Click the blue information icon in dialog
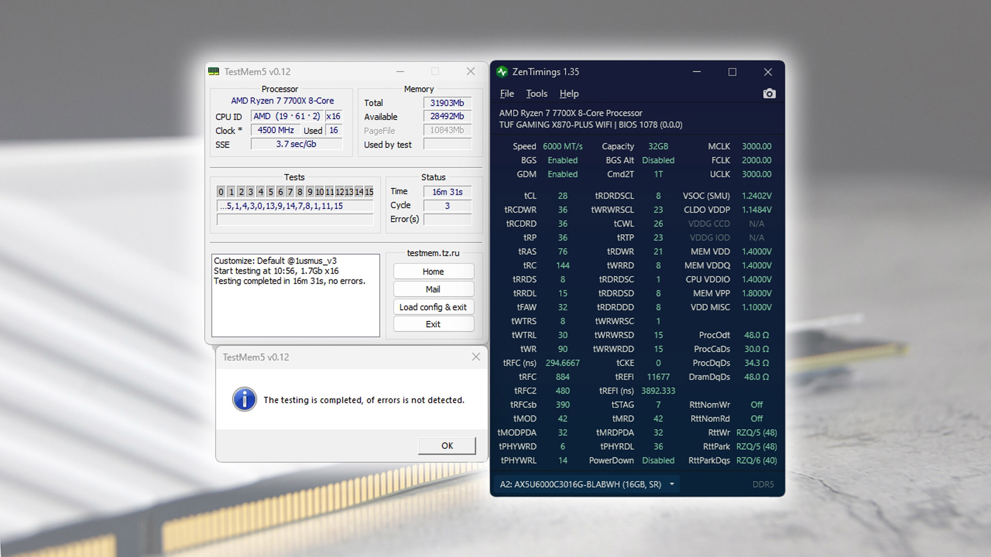The width and height of the screenshot is (991, 557). [244, 399]
